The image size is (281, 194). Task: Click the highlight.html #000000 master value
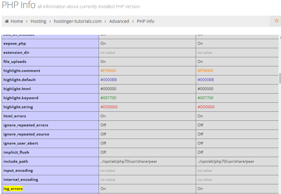205,89
